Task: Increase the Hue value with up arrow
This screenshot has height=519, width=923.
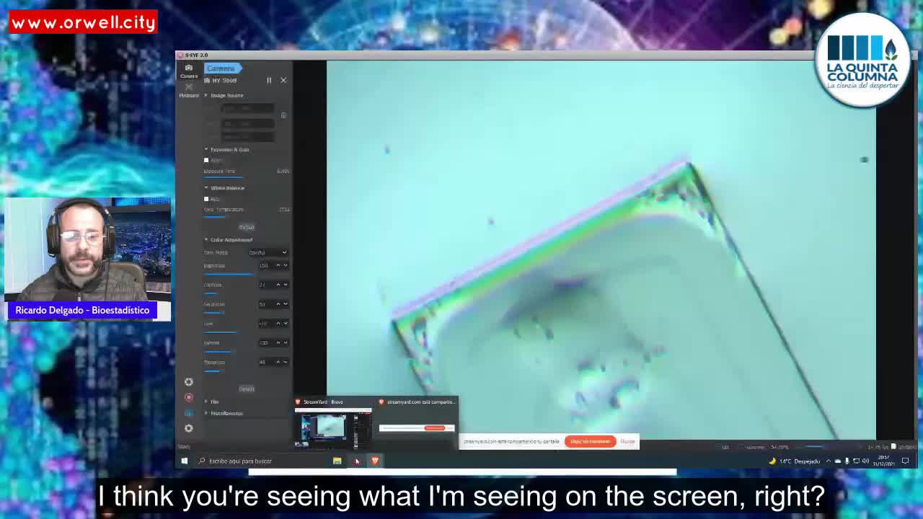Action: (x=278, y=323)
